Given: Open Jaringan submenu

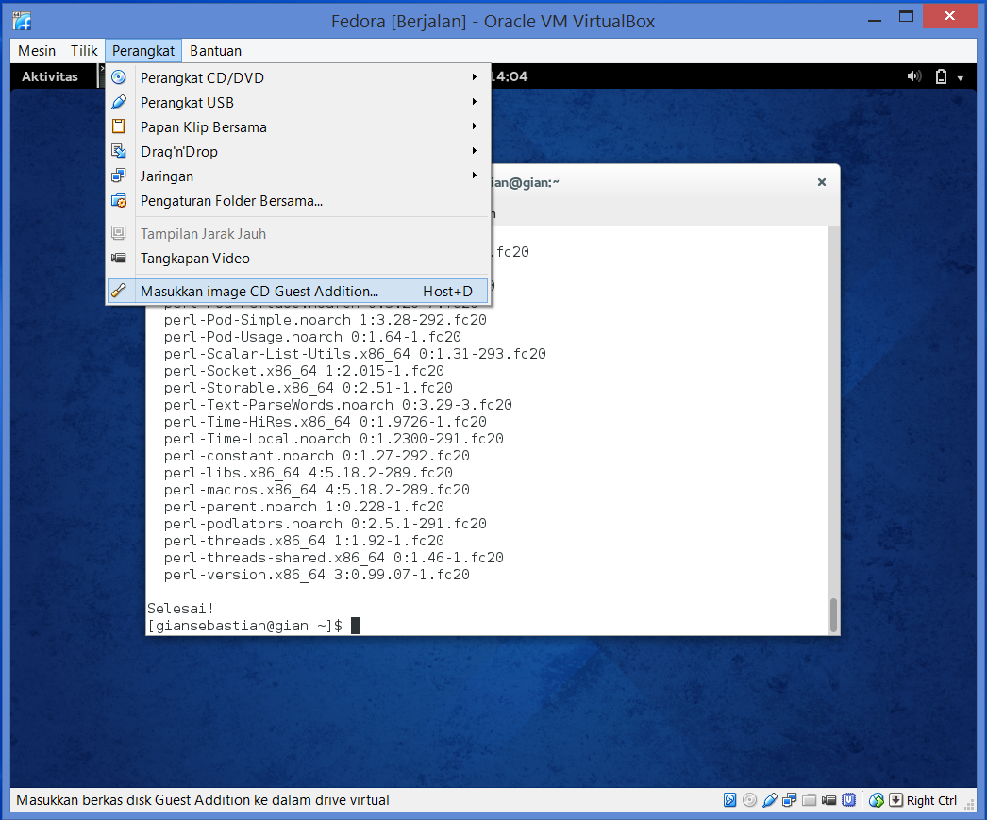Looking at the screenshot, I should coord(298,176).
